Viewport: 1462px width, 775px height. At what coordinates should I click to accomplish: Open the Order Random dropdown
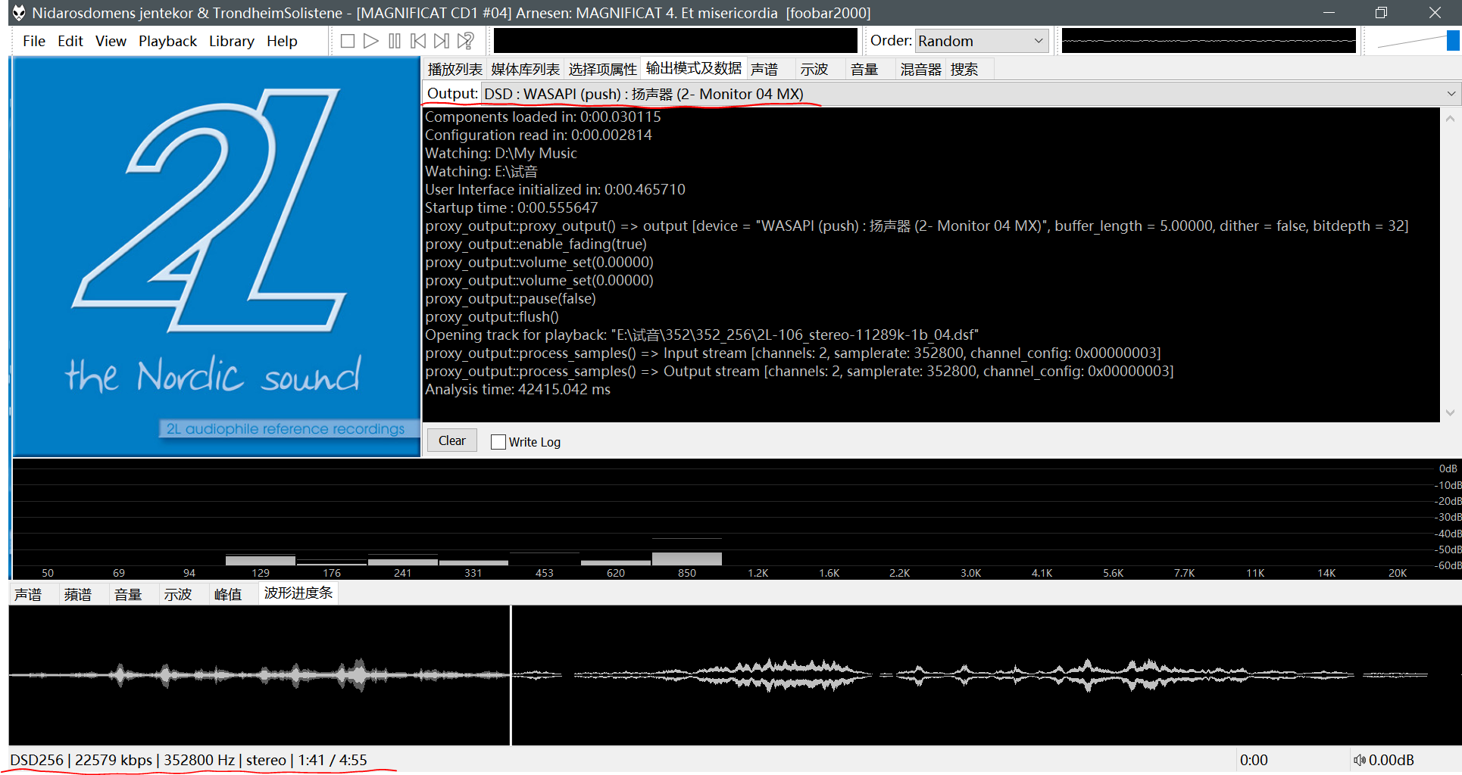982,41
